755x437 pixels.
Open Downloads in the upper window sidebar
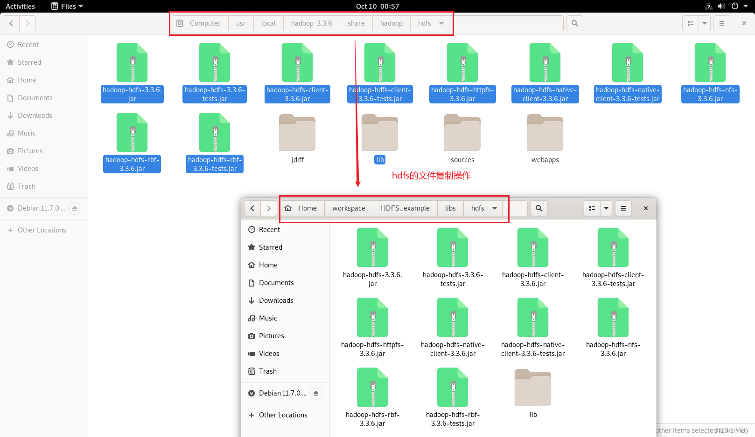(x=35, y=115)
